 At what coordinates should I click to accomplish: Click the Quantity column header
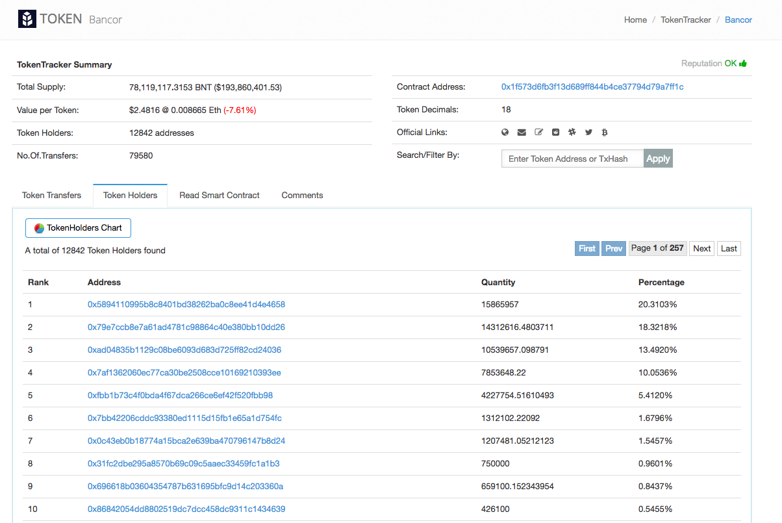[x=498, y=282]
